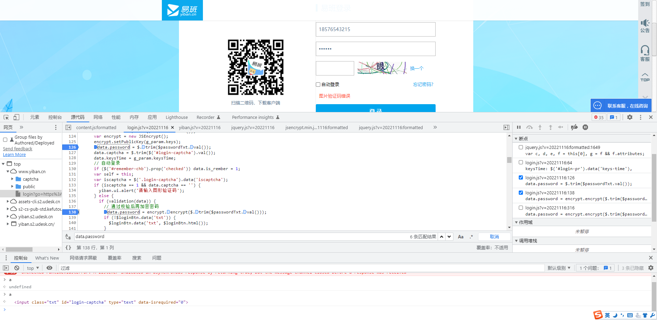Click pretty print braces icon
Image resolution: width=657 pixels, height=320 pixels.
(x=68, y=248)
